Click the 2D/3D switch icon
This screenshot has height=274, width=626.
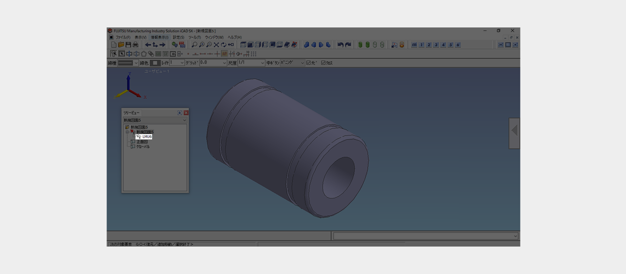182,45
